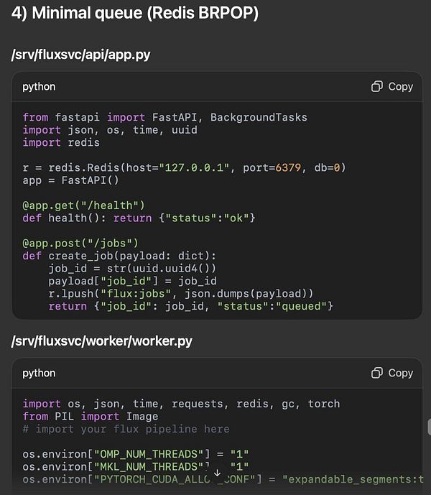Click the 'OMP_NUM_THREADS' environ line
The width and height of the screenshot is (431, 495).
(x=136, y=454)
